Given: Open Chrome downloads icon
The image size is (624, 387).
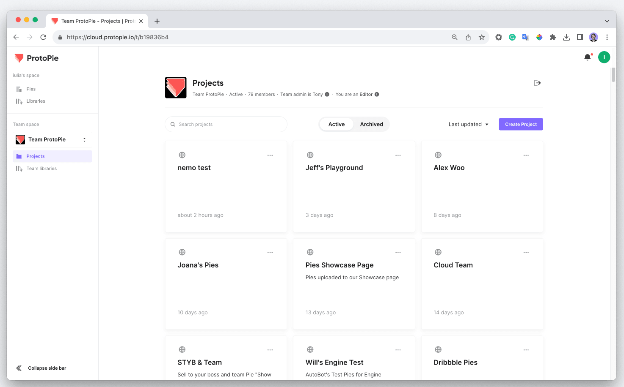Looking at the screenshot, I should point(566,37).
